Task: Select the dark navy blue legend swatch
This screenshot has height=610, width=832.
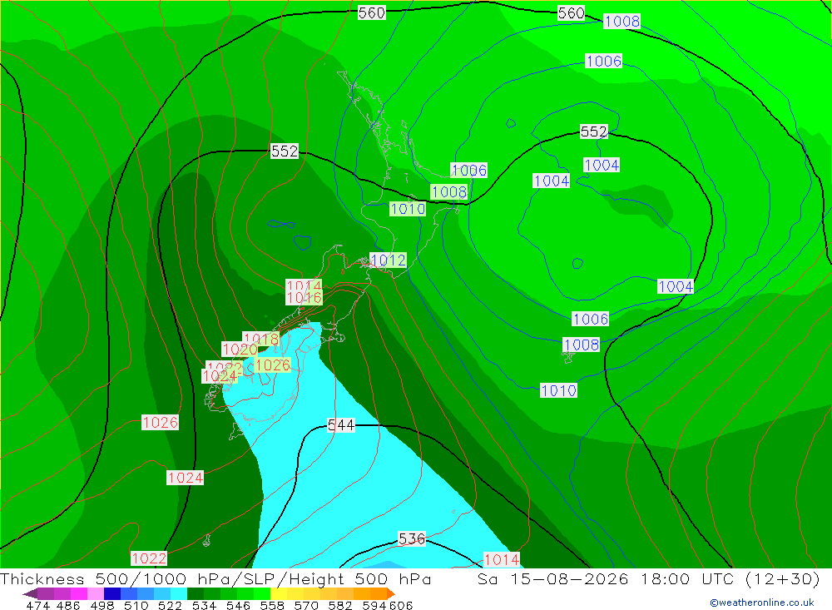Action: point(112,593)
